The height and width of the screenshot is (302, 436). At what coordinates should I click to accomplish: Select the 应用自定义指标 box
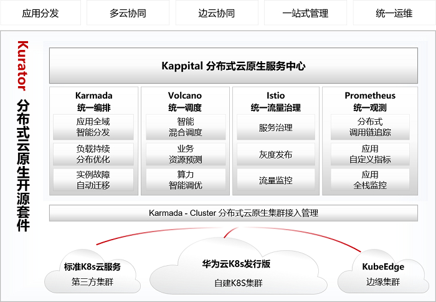pyautogui.click(x=370, y=154)
